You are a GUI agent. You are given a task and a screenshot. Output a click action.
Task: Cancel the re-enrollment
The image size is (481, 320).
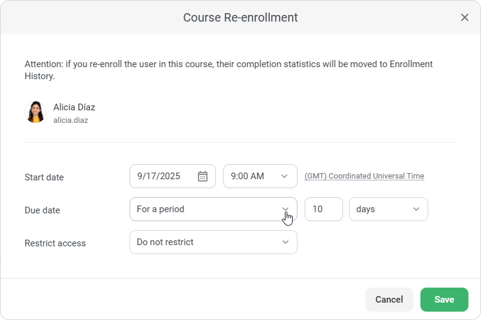pos(389,300)
